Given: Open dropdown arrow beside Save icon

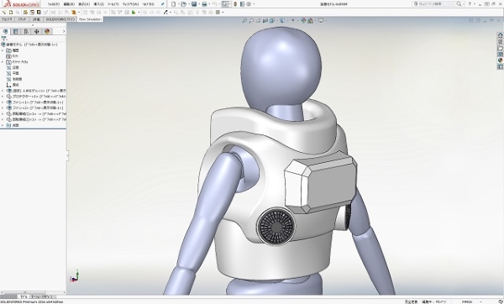Looking at the screenshot, I should (x=198, y=4).
